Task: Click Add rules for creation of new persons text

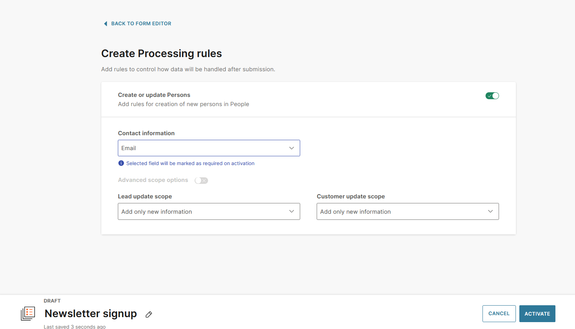Action: click(183, 104)
